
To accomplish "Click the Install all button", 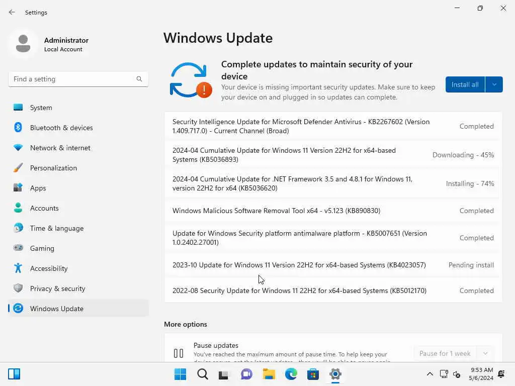I will (465, 84).
